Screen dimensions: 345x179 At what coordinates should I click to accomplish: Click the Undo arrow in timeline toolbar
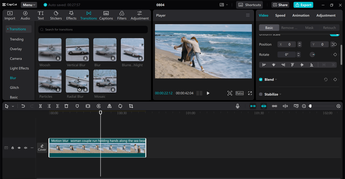coord(23,106)
